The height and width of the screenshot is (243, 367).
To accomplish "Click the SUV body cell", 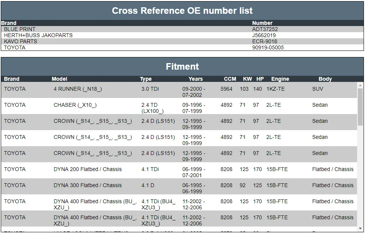I will [318, 89].
